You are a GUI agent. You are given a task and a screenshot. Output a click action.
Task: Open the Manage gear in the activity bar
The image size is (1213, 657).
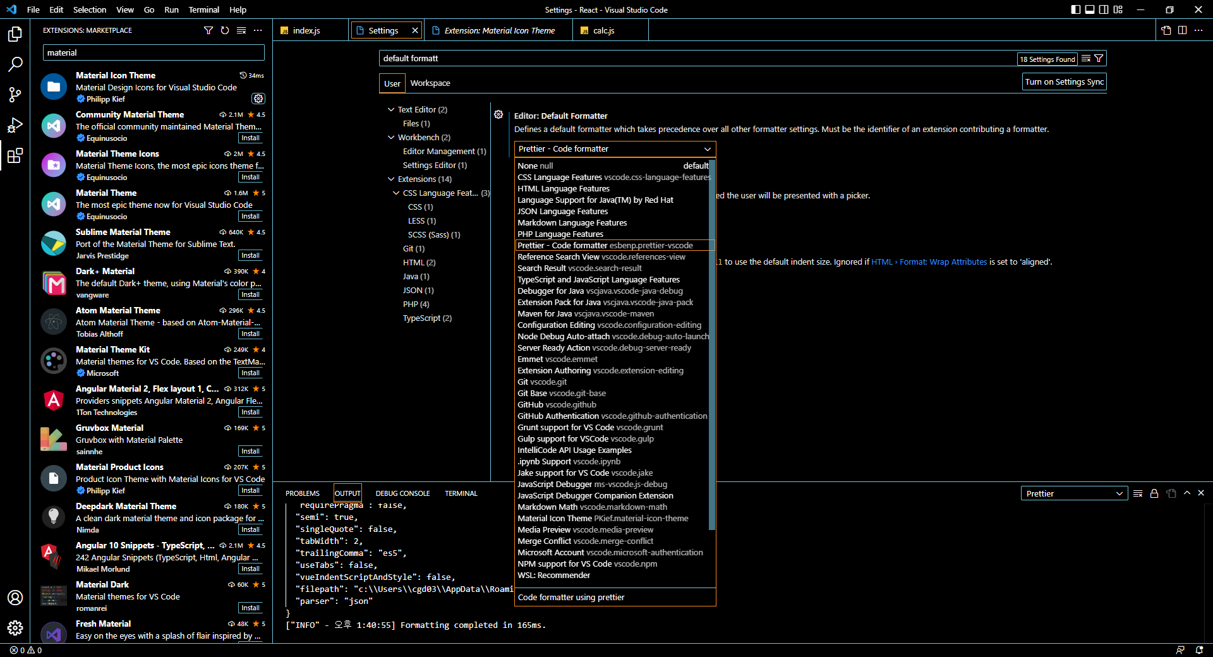point(15,628)
